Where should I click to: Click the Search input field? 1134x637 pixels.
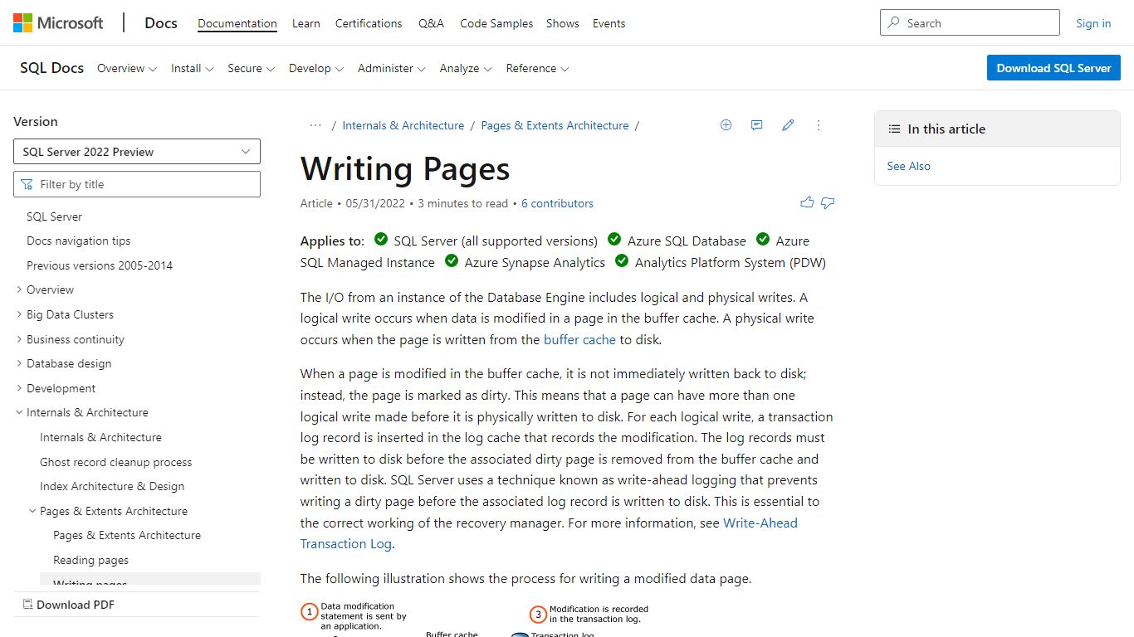point(970,22)
